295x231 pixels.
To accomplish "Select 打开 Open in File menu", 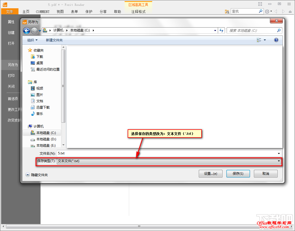I will [11, 43].
